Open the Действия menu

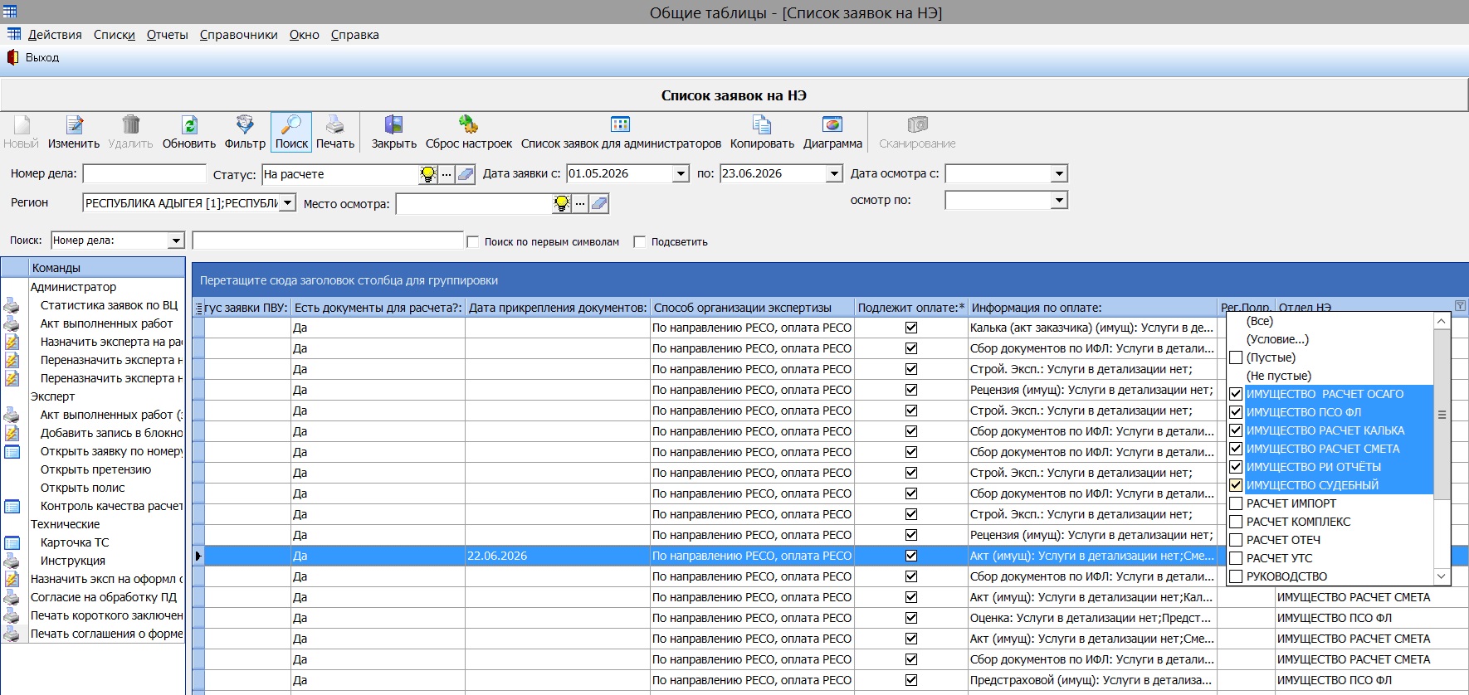pyautogui.click(x=55, y=35)
